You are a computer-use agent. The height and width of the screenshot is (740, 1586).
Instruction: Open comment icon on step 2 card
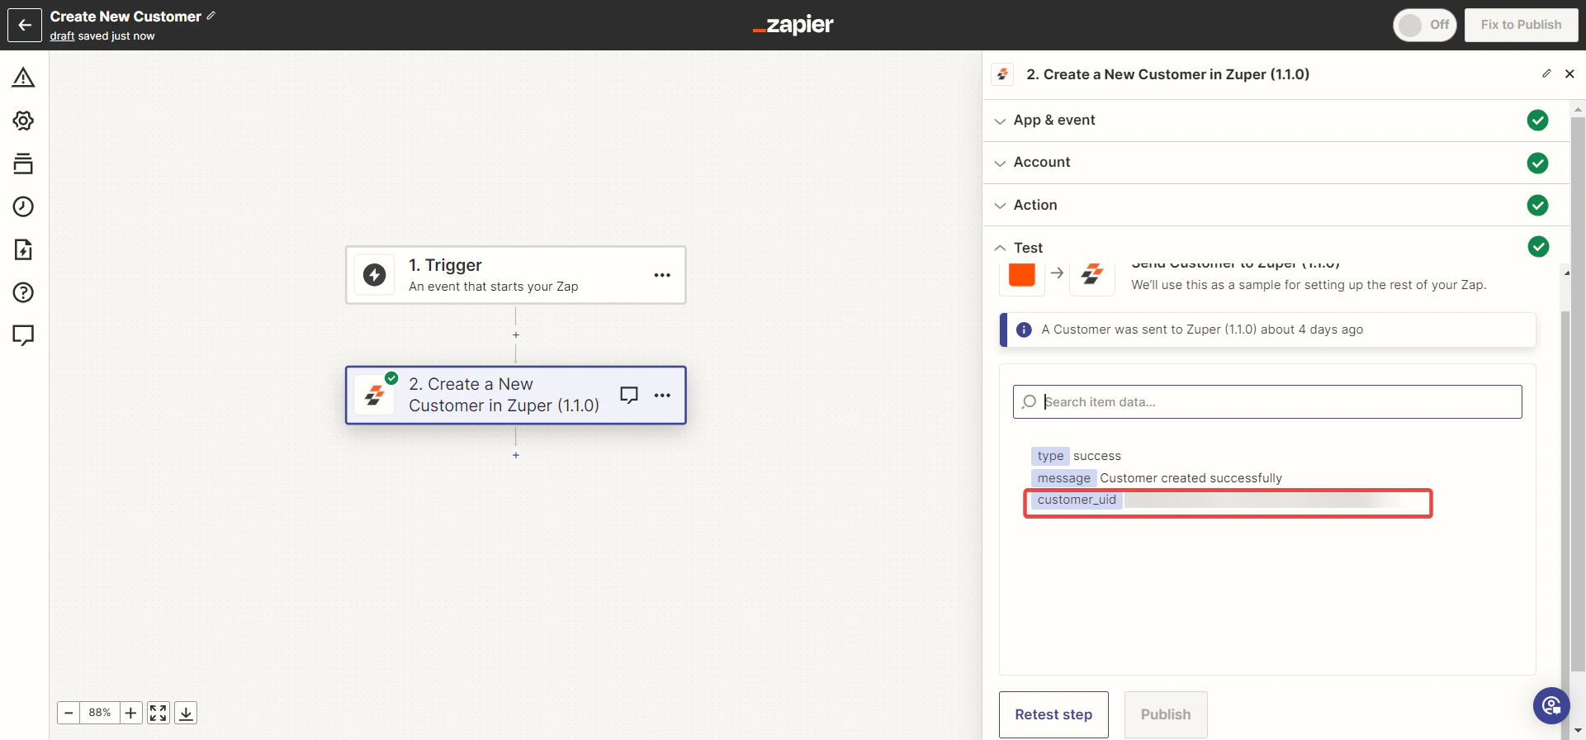point(629,395)
